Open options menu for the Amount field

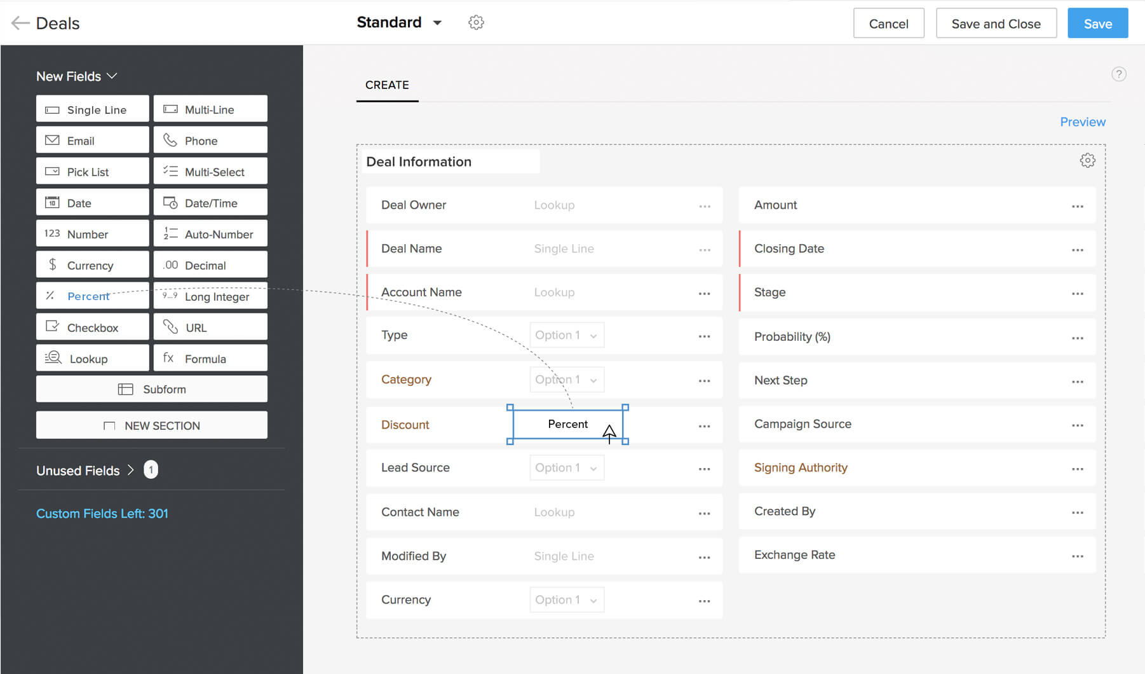tap(1077, 205)
